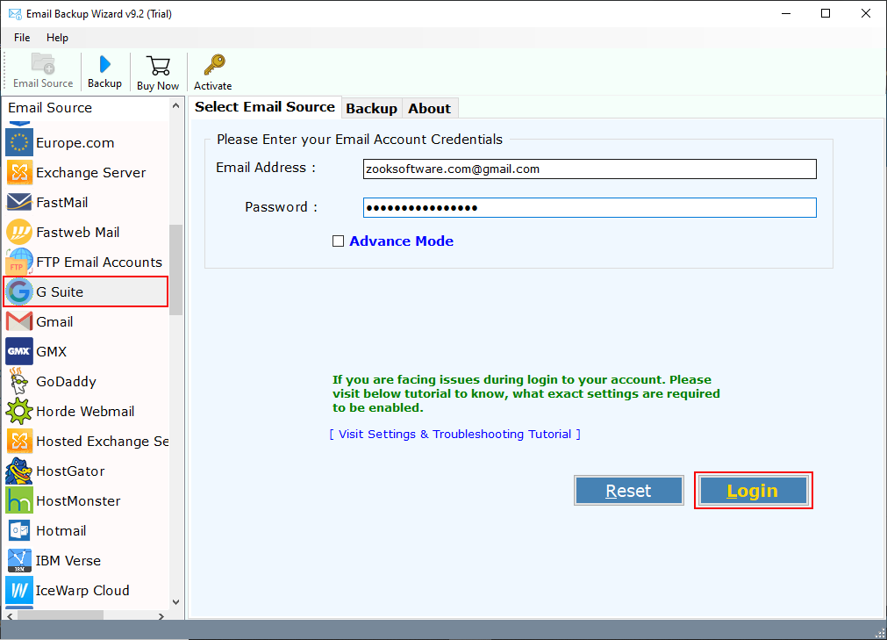Select the Exchange Server icon
887x640 pixels.
tap(19, 173)
